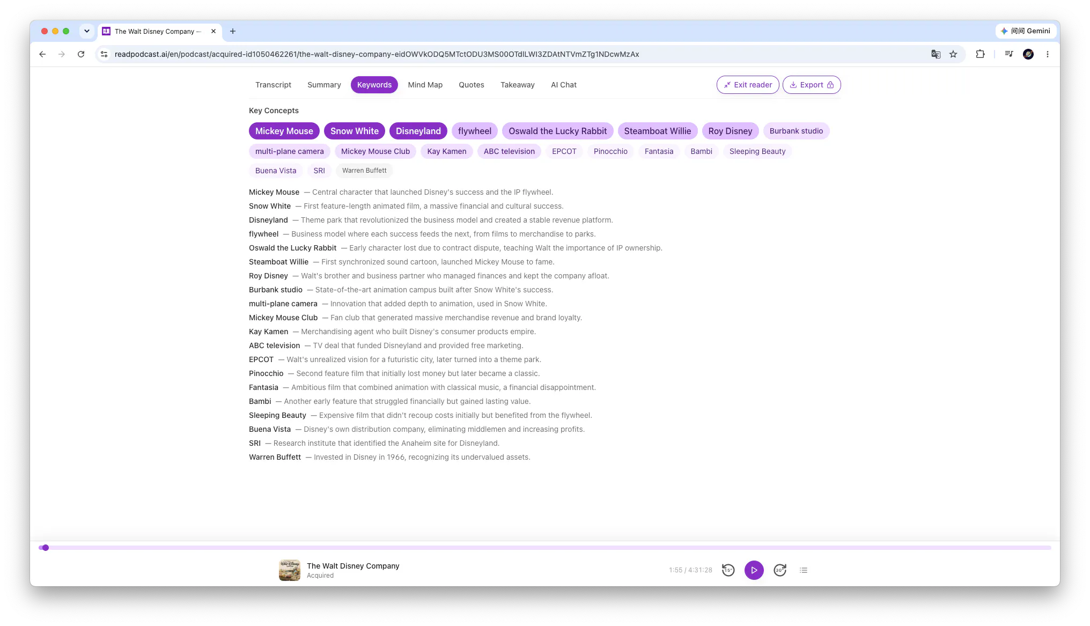1090x626 pixels.
Task: Click the audio progress slider handle
Action: point(46,548)
